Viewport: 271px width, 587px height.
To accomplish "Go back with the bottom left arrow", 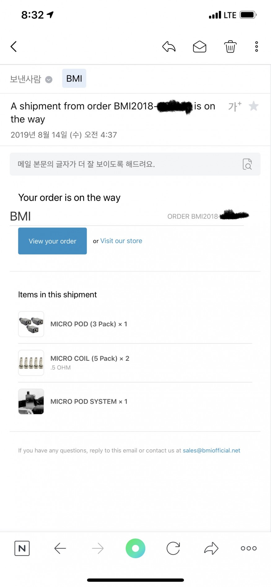I will (x=60, y=548).
